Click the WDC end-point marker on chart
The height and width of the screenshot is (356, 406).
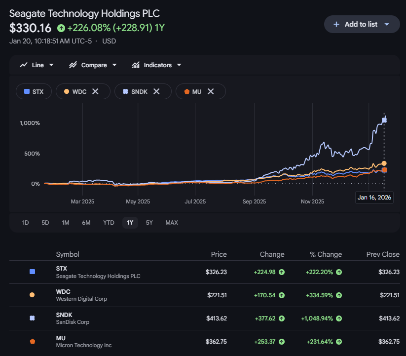click(384, 163)
